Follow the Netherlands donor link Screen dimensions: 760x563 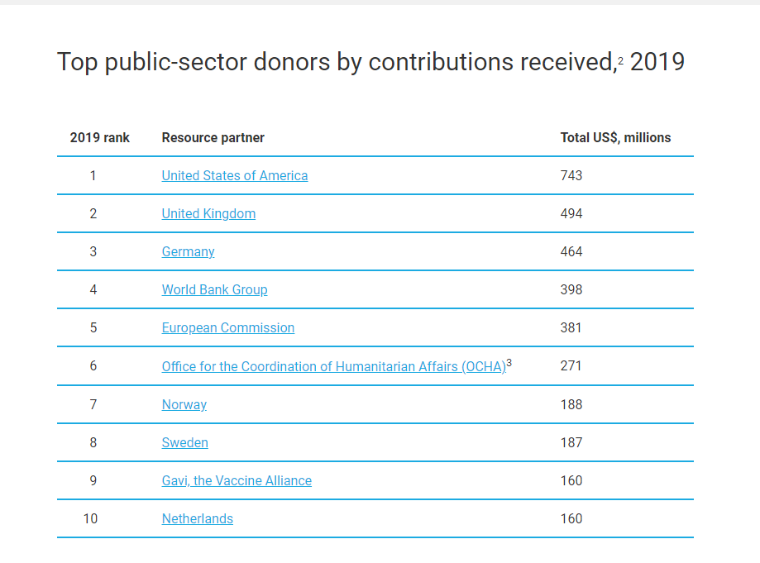[198, 519]
